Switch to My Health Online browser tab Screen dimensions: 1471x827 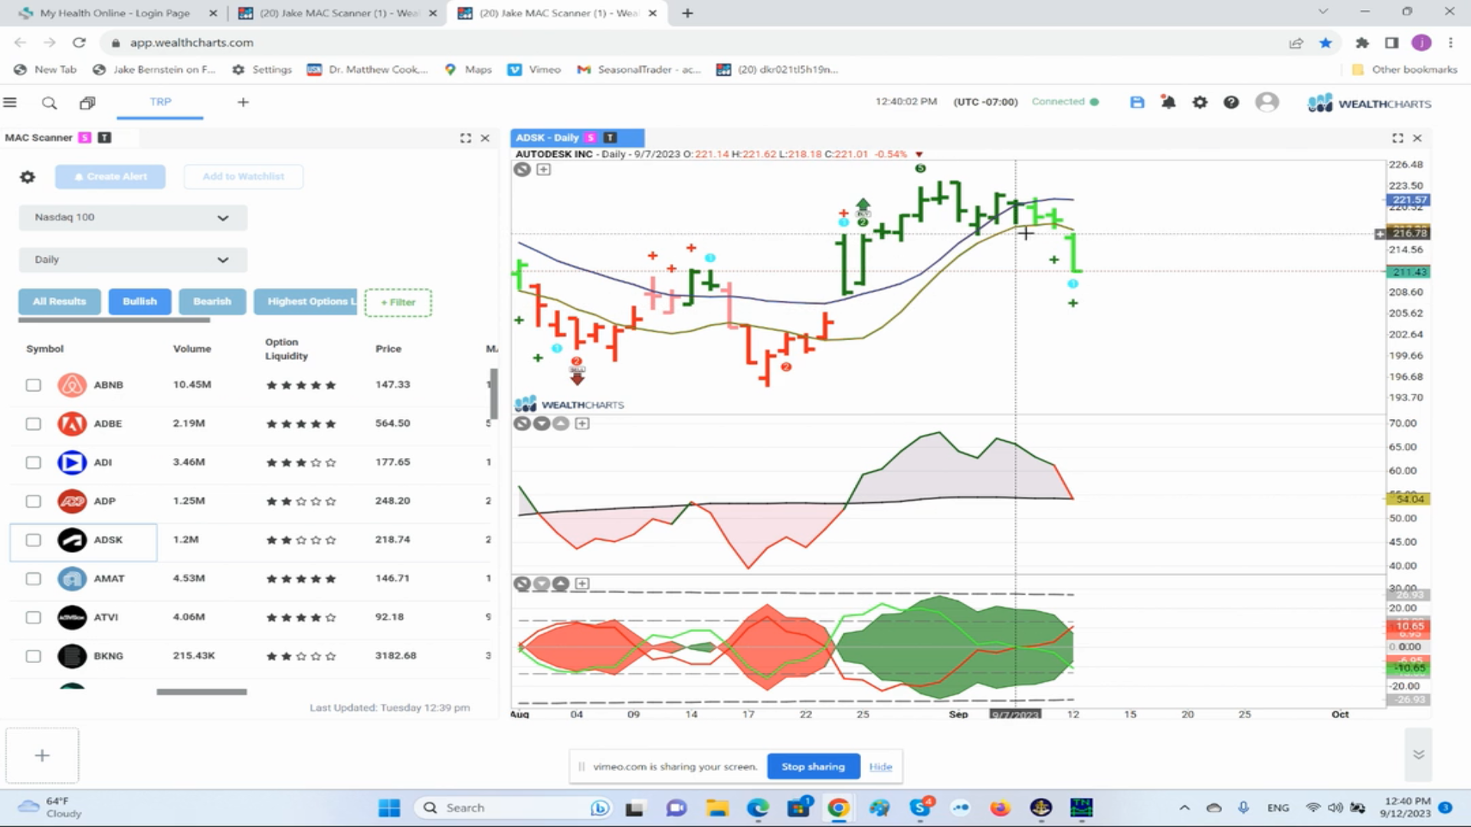[x=115, y=13]
